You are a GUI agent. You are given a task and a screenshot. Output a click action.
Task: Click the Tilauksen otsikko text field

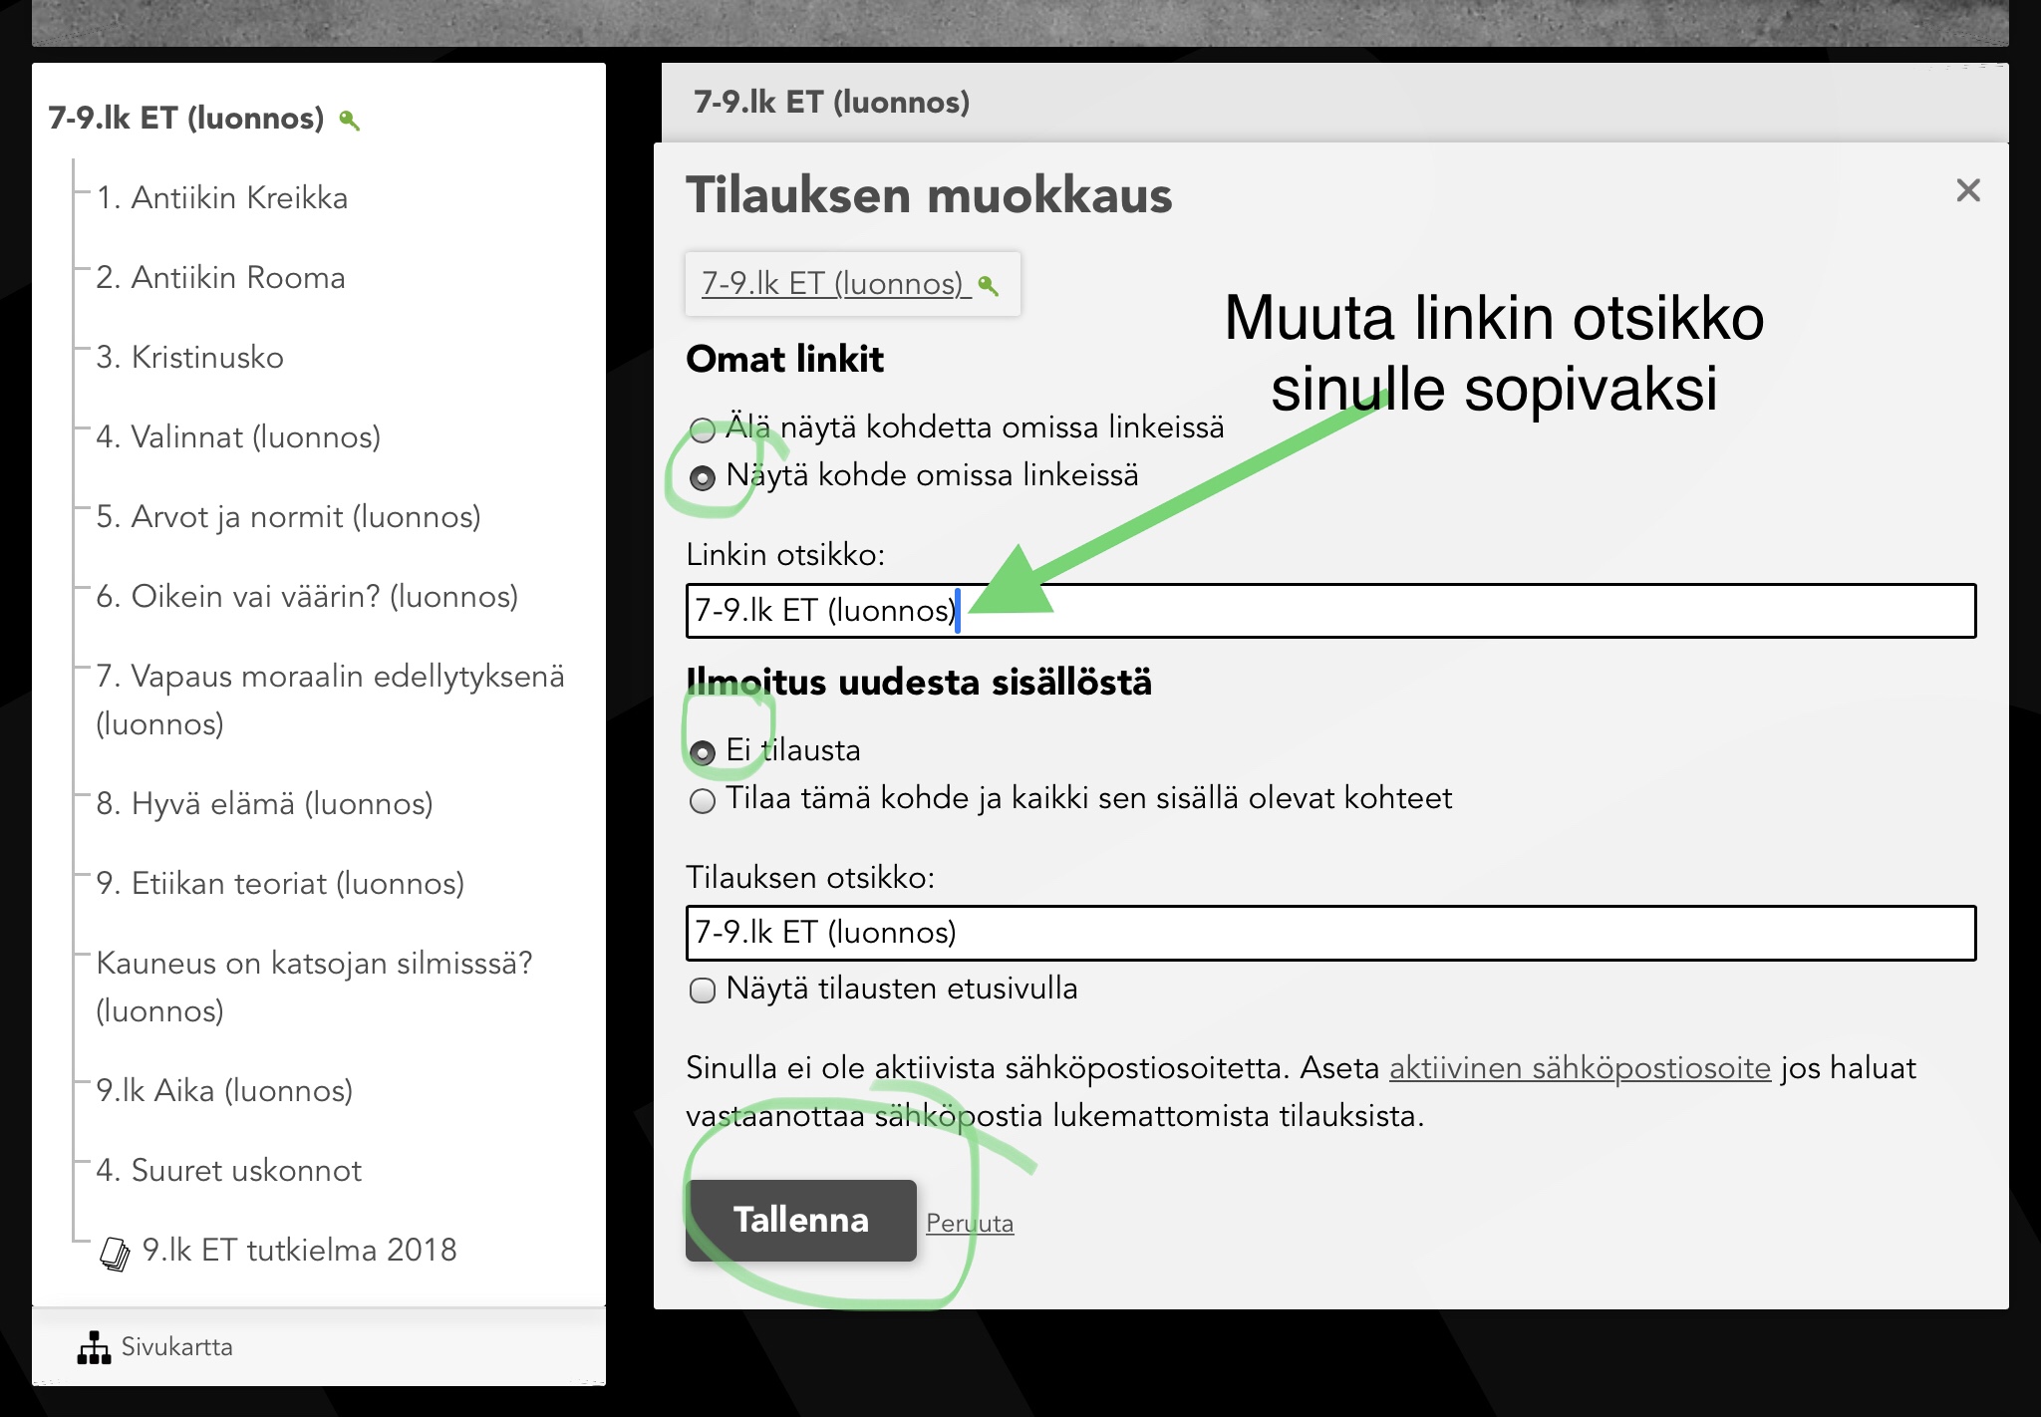pos(1330,933)
